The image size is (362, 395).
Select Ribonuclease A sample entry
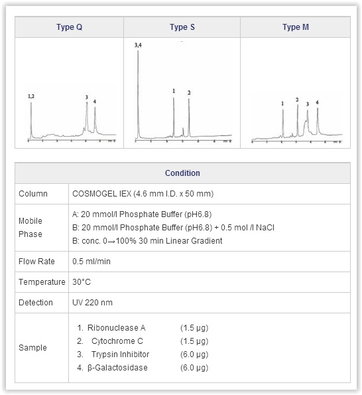[143, 328]
